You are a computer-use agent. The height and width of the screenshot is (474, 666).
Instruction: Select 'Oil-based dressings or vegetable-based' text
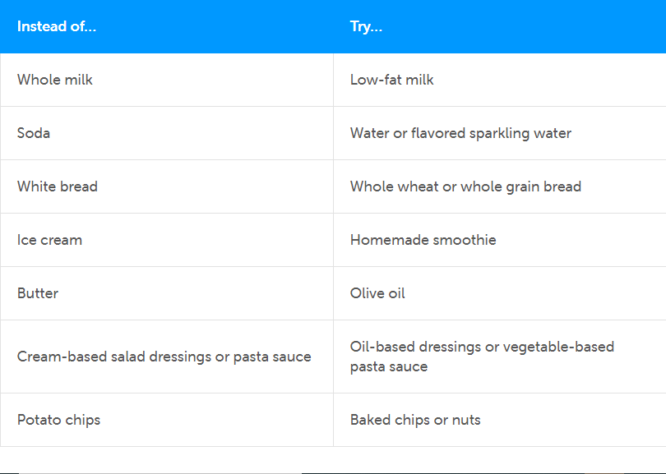pyautogui.click(x=482, y=347)
